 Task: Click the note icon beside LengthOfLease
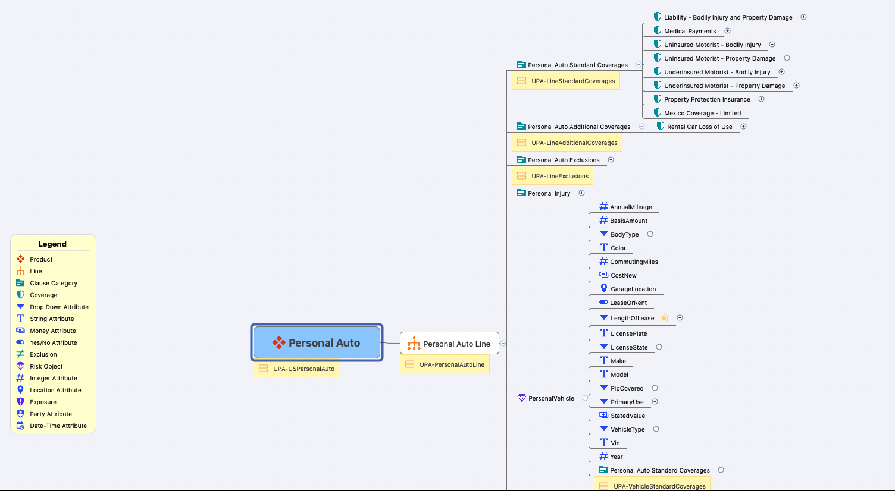[x=664, y=317]
